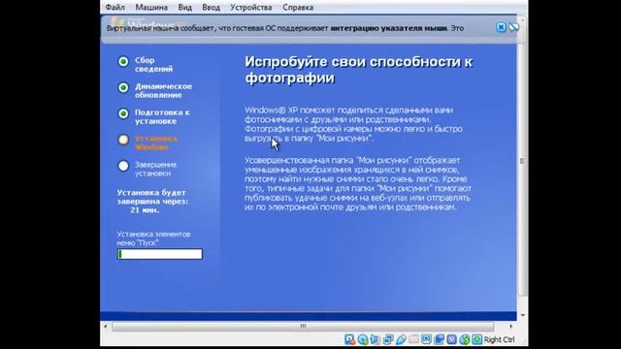Click the keyboard capture status icon
This screenshot has height=349, width=621.
tap(477, 339)
